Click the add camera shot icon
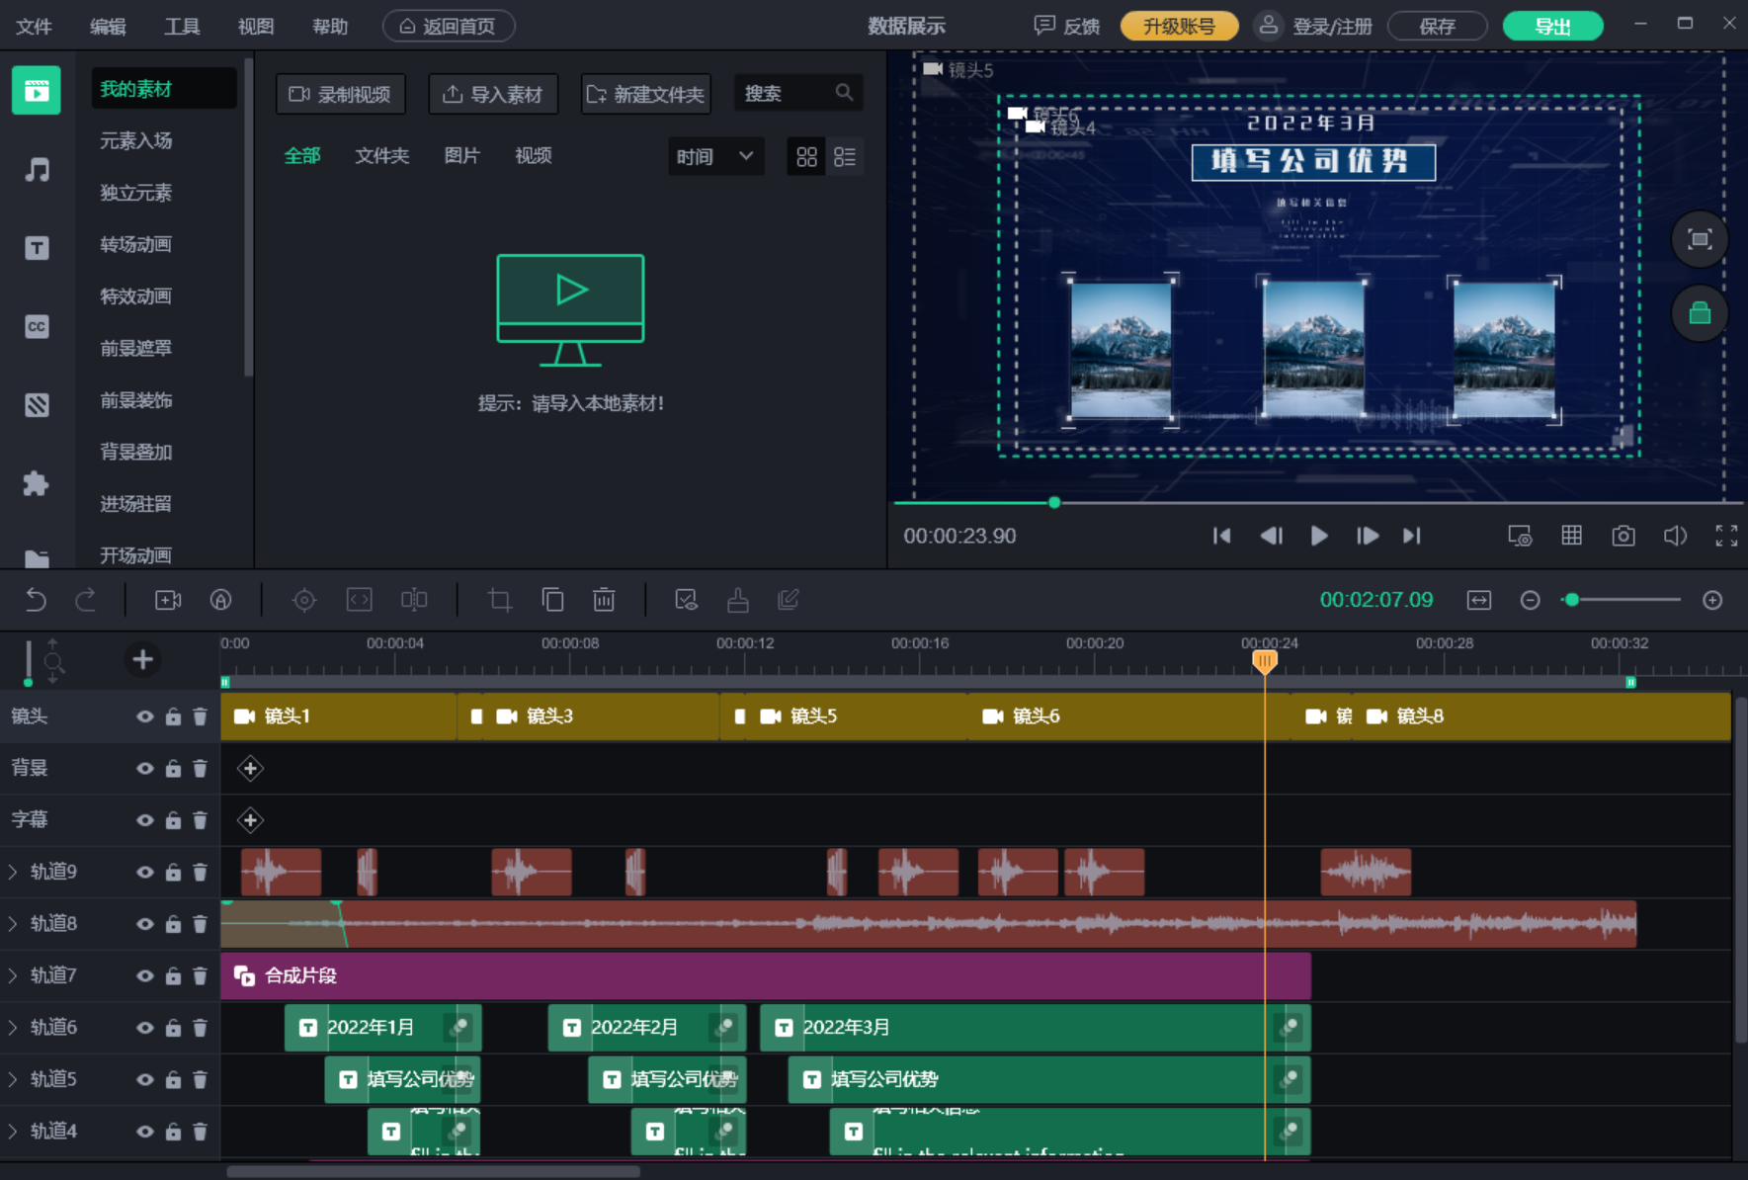The image size is (1748, 1180). coord(168,600)
